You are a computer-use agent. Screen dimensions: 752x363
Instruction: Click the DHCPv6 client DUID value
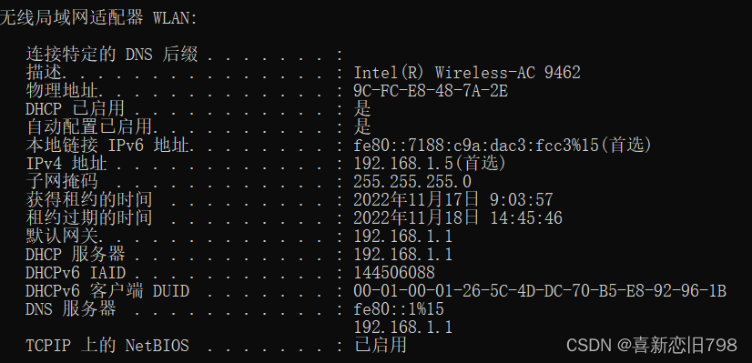point(540,291)
